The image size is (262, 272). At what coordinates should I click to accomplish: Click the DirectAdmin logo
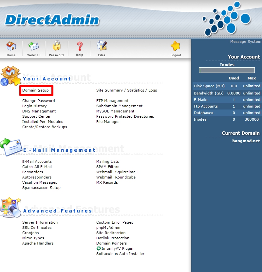click(x=52, y=20)
